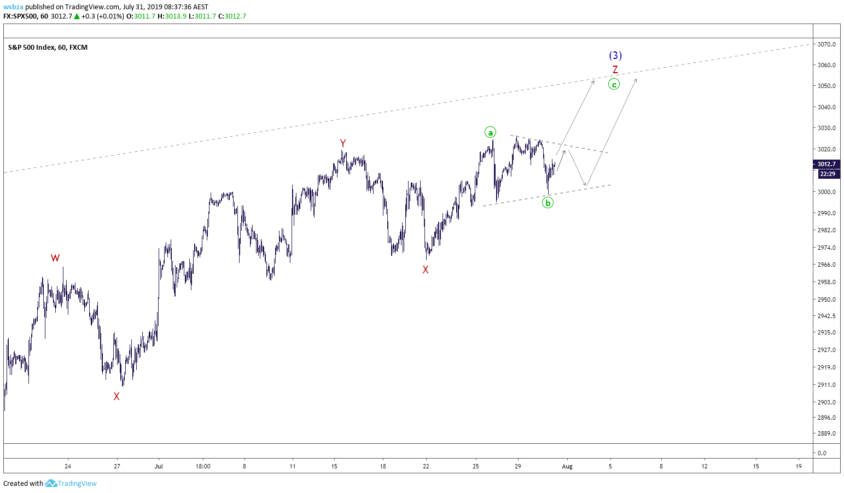Click the TradingView logo icon at bottom
Image resolution: width=844 pixels, height=493 pixels.
tap(51, 483)
